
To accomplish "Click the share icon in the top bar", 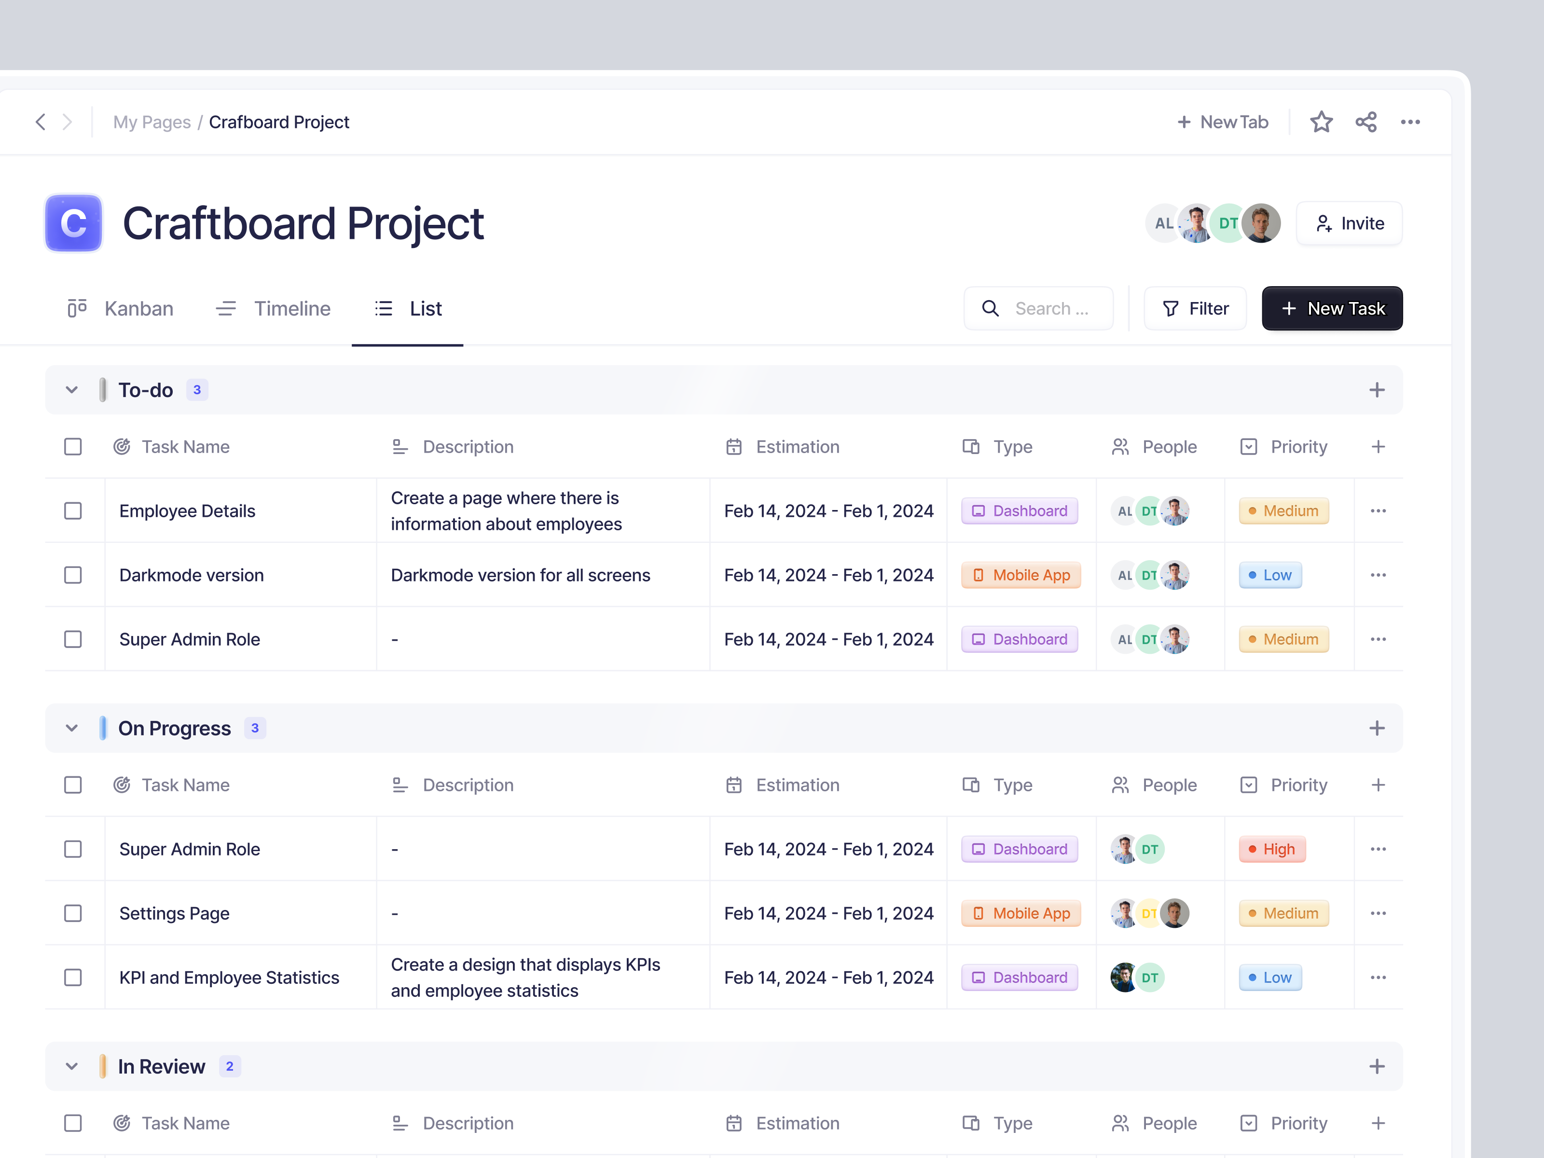I will (x=1366, y=122).
